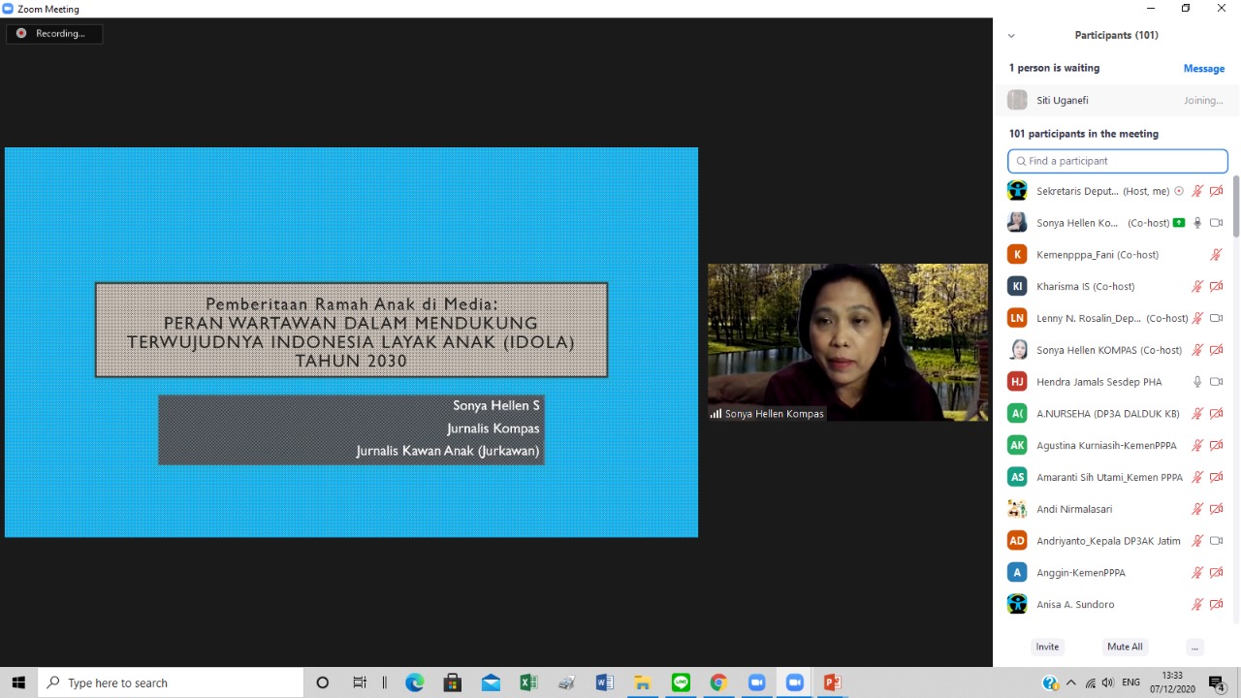
Task: Toggle mute for Agustina Kurniasih-KemenPPPA
Action: click(x=1197, y=446)
